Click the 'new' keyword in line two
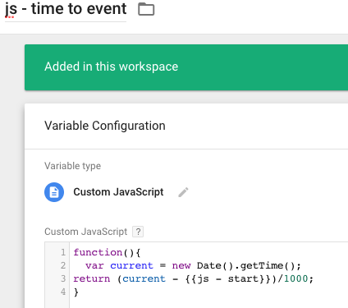Screen dimensions: 348x308 click(x=181, y=265)
